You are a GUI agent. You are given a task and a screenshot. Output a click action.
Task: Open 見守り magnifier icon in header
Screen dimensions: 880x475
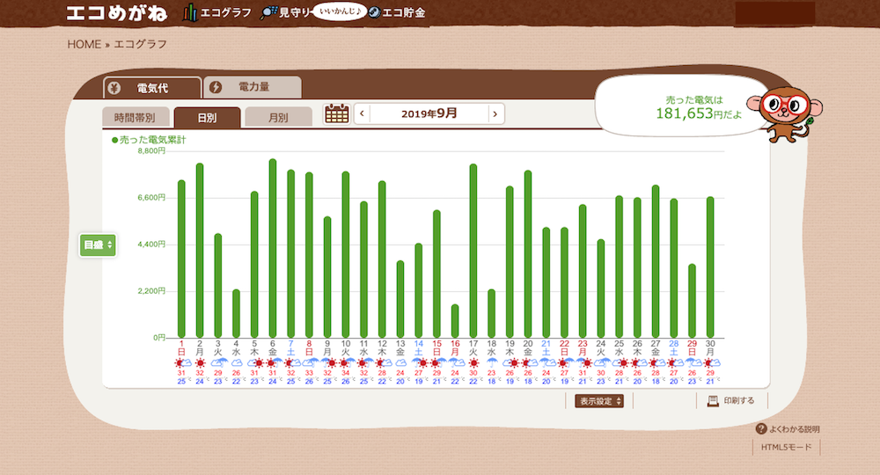pyautogui.click(x=269, y=12)
